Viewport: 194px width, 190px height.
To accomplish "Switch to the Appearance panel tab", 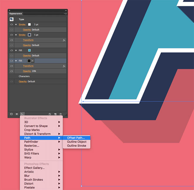I will (x=16, y=14).
